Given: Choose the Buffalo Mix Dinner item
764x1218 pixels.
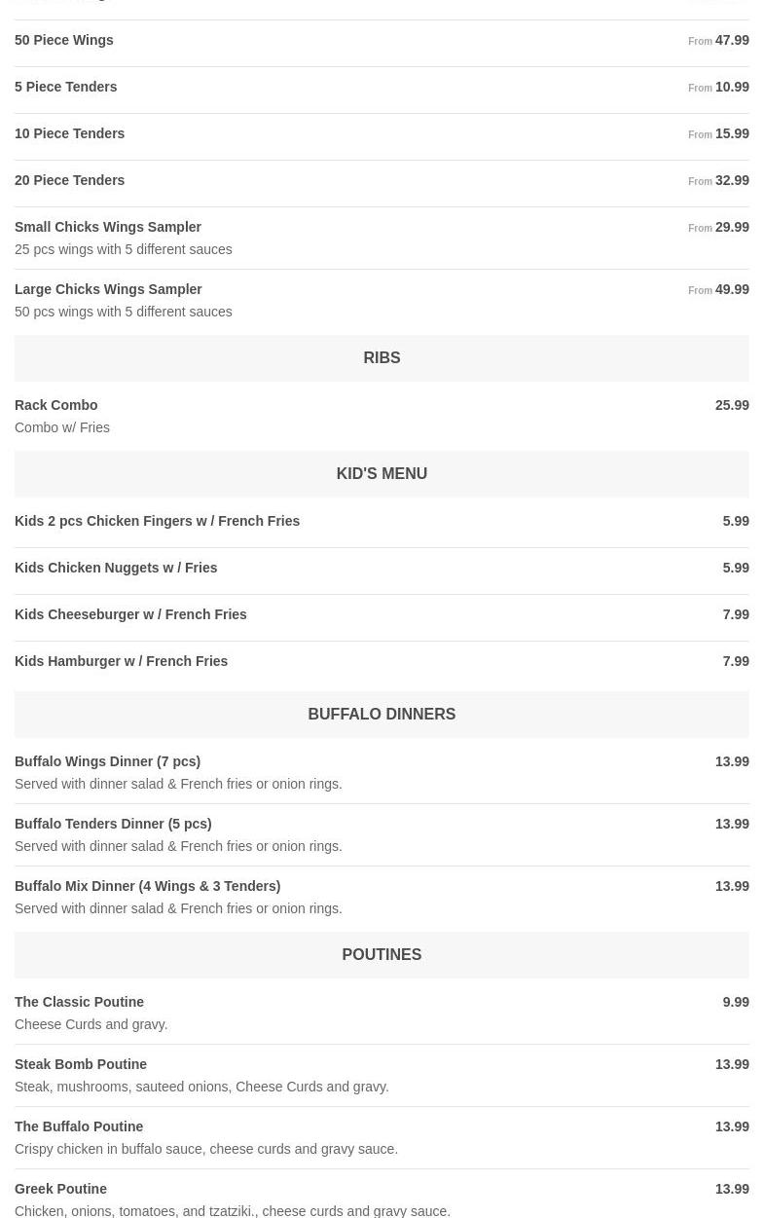Looking at the screenshot, I should [x=148, y=887].
